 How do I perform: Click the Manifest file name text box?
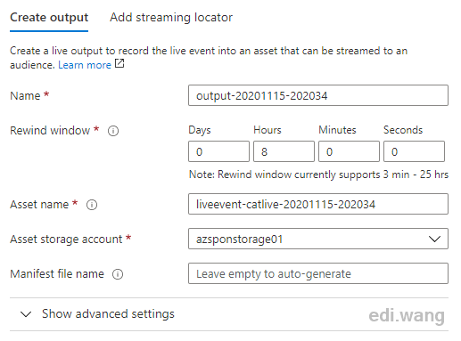pyautogui.click(x=318, y=273)
